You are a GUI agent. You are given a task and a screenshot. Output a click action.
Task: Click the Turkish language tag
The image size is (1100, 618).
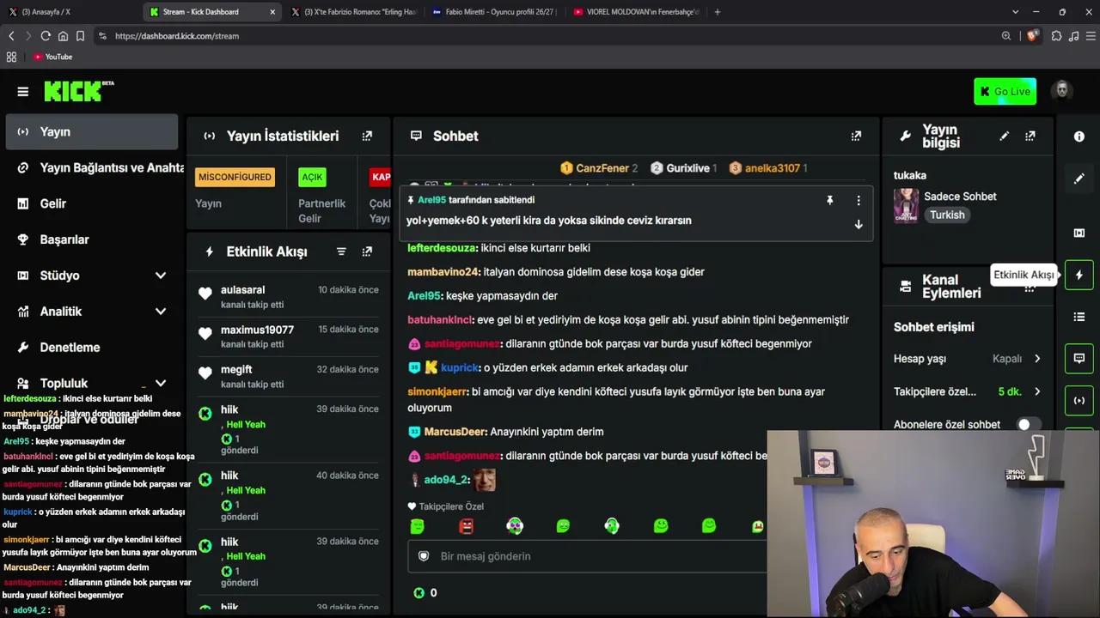click(947, 215)
